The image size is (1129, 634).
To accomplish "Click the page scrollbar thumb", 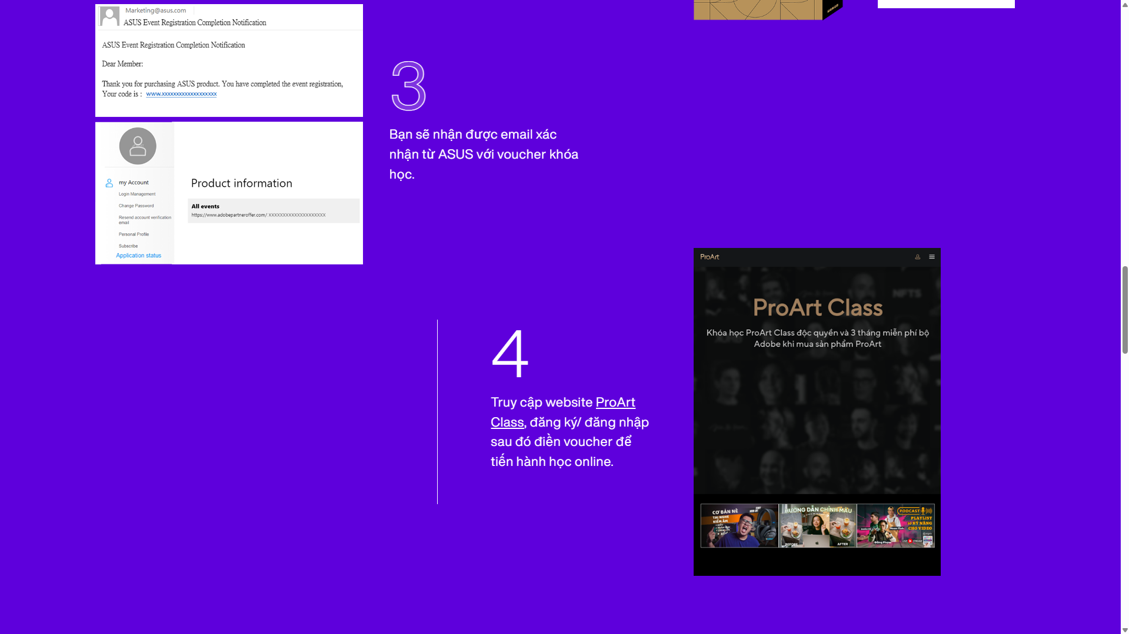I will coord(1125,309).
